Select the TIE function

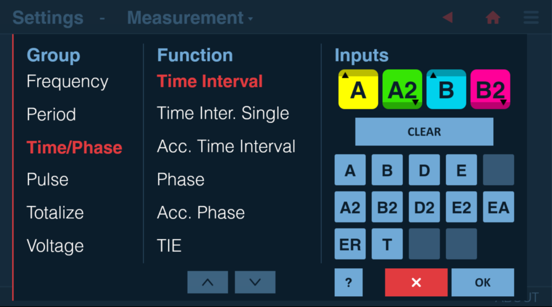[169, 246]
